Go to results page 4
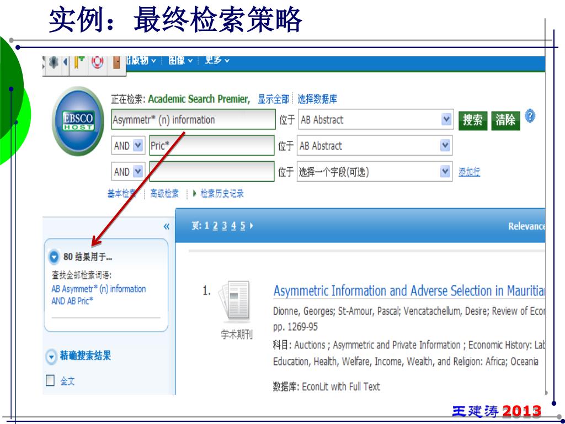 233,226
